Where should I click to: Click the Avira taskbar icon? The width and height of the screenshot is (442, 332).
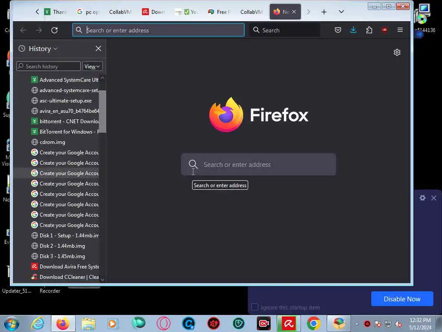[289, 323]
